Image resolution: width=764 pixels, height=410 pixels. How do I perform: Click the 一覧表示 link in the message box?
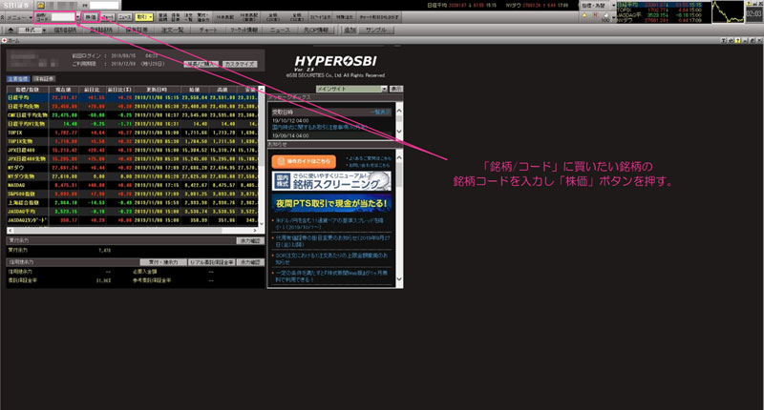point(379,112)
